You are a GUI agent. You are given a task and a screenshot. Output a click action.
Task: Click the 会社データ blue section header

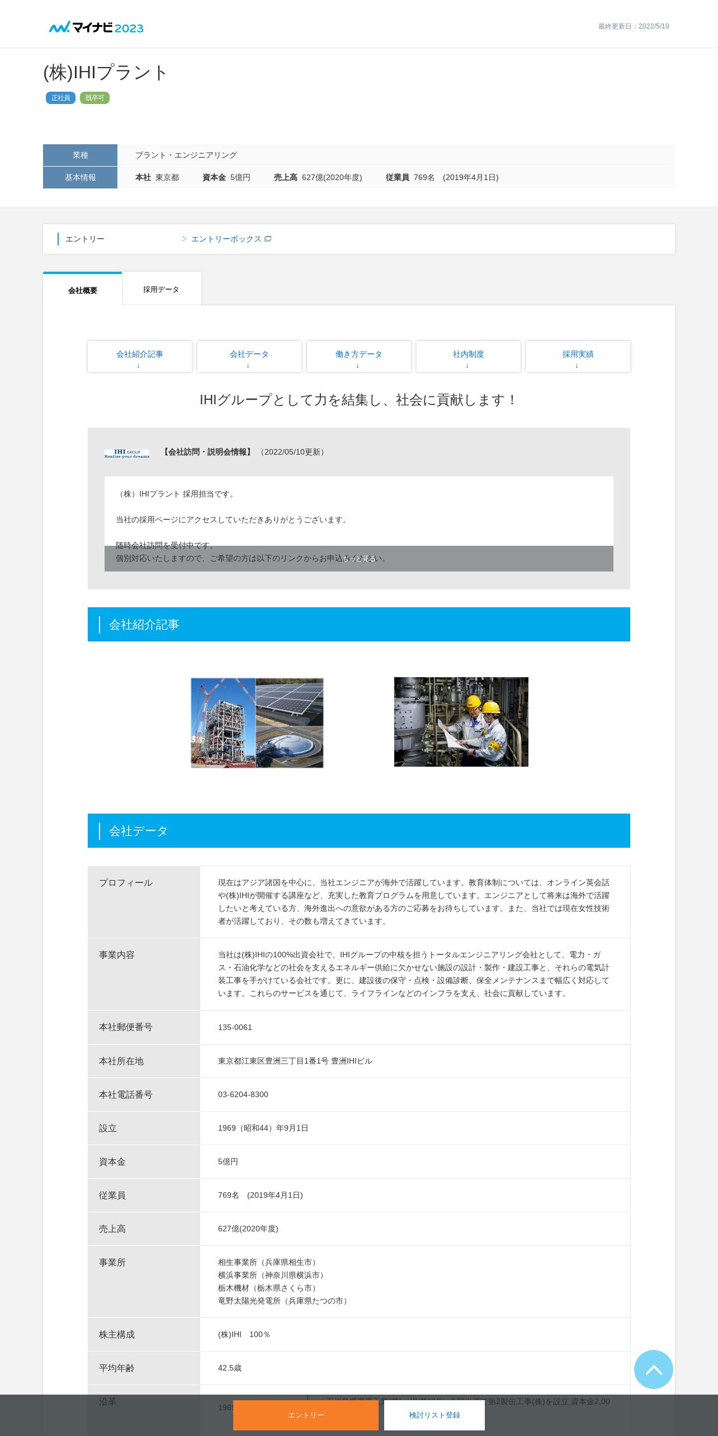point(359,831)
